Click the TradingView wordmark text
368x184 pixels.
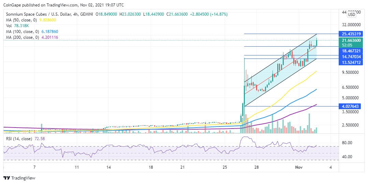point(23,178)
